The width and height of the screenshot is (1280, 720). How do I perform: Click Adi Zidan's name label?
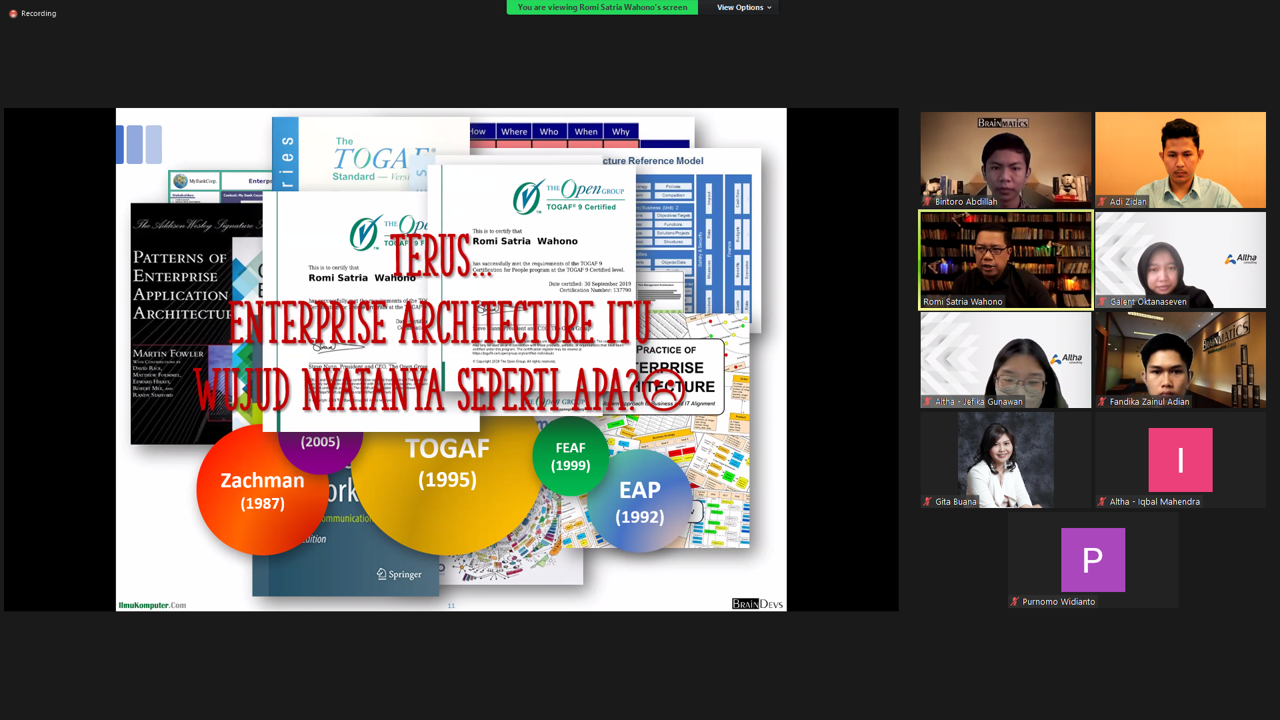pyautogui.click(x=1127, y=201)
